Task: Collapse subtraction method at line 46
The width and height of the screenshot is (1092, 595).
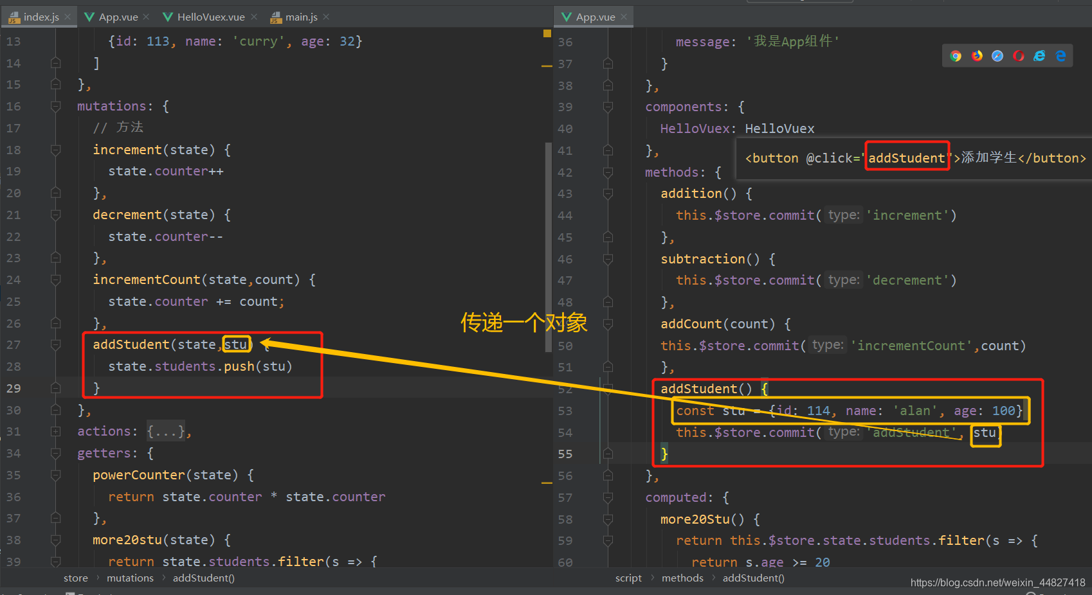Action: pos(608,259)
